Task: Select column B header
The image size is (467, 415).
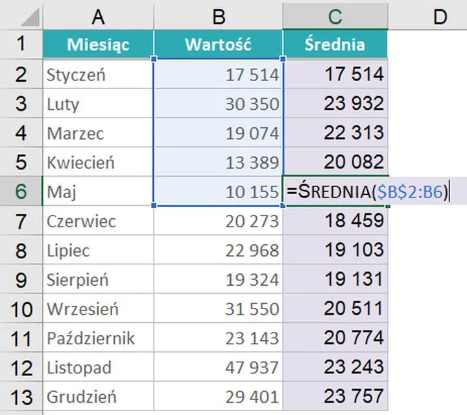Action: click(219, 16)
